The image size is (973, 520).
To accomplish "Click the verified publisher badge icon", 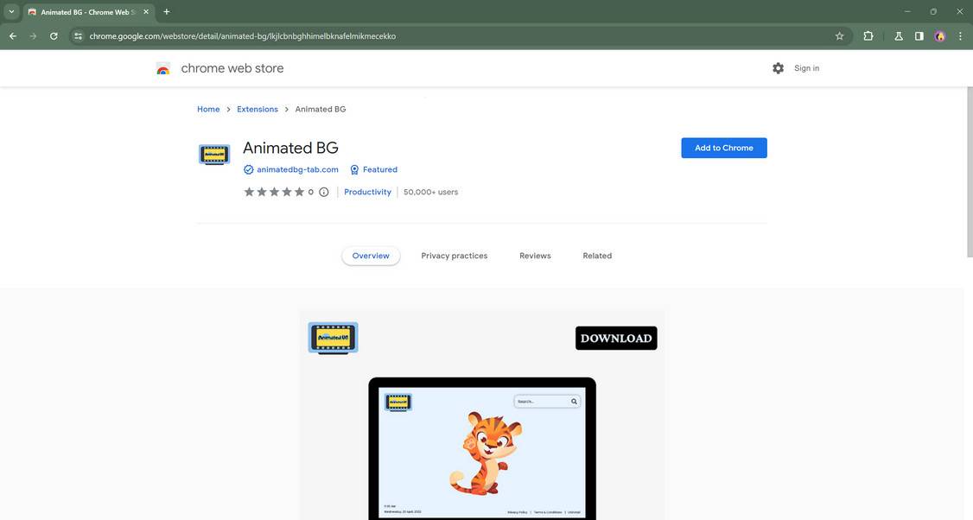I will tap(248, 169).
